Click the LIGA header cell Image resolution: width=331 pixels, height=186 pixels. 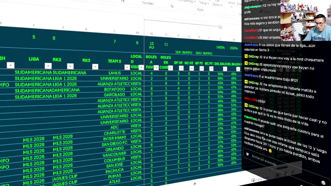tap(34, 59)
